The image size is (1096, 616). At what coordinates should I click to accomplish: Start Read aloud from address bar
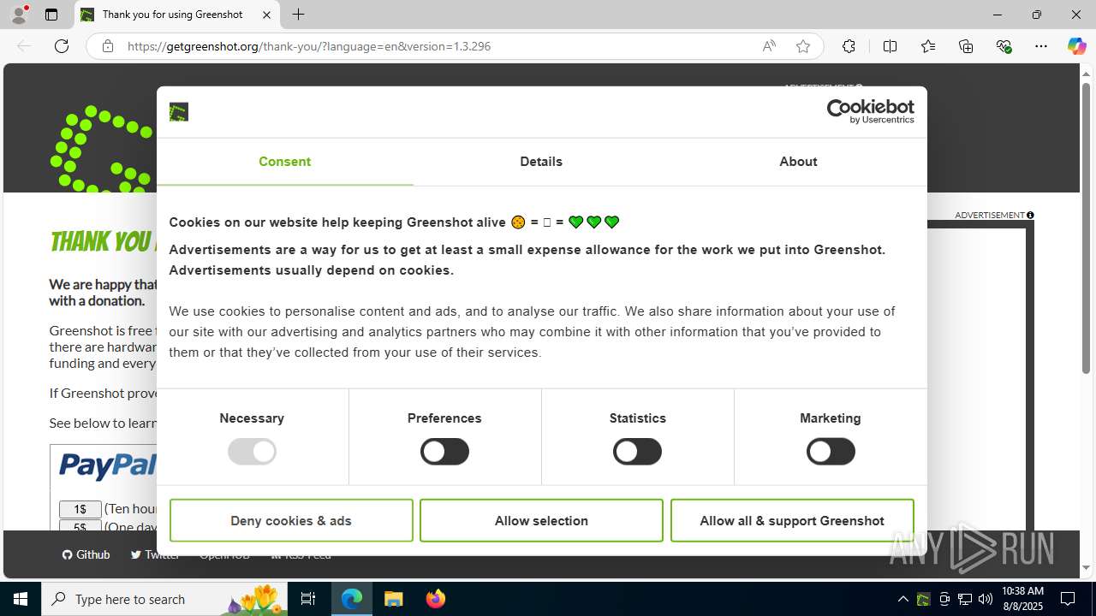click(769, 46)
